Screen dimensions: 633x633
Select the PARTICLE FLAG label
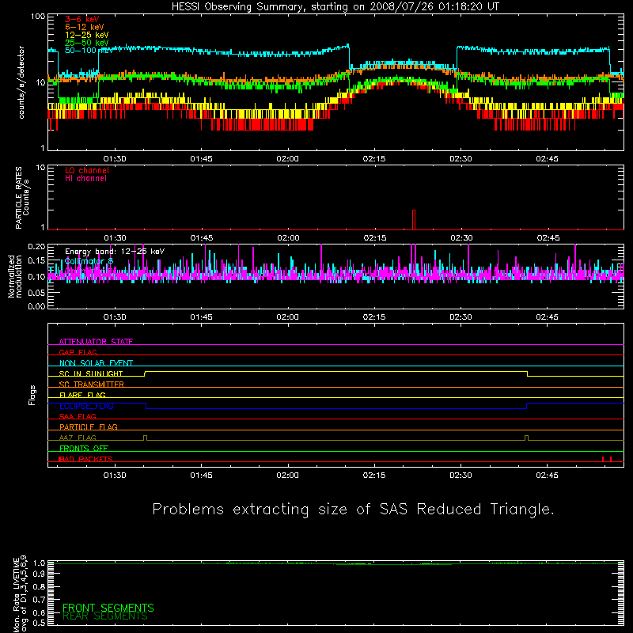(x=89, y=427)
